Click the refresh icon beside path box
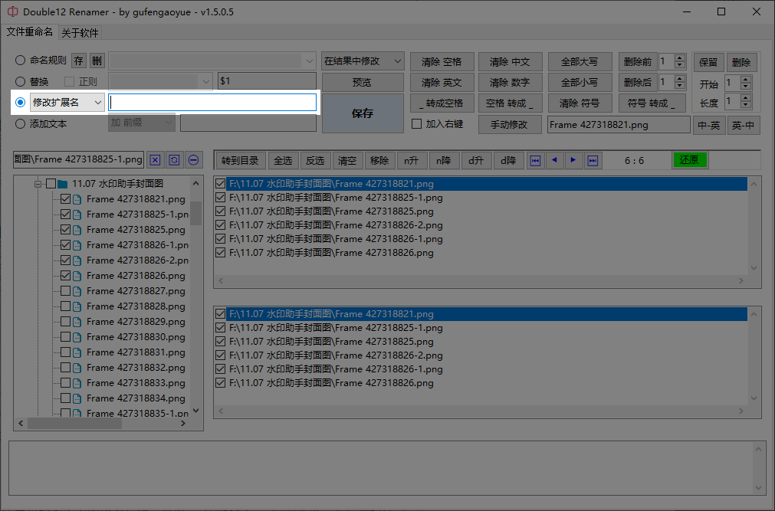Screen dimensions: 775x511 coord(174,160)
